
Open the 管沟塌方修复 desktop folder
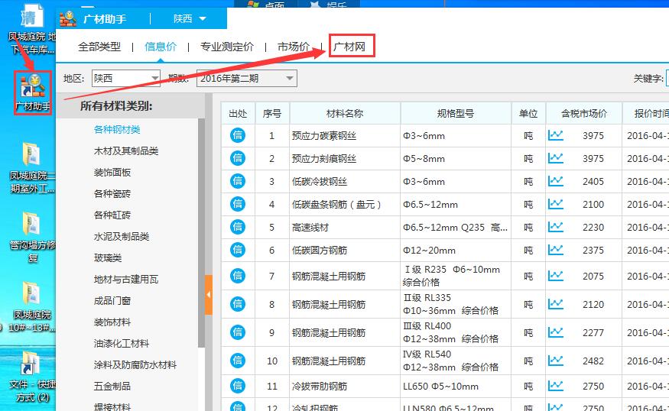point(31,238)
